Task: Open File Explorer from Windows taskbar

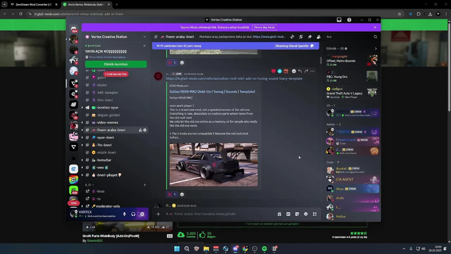Action: pos(206,249)
